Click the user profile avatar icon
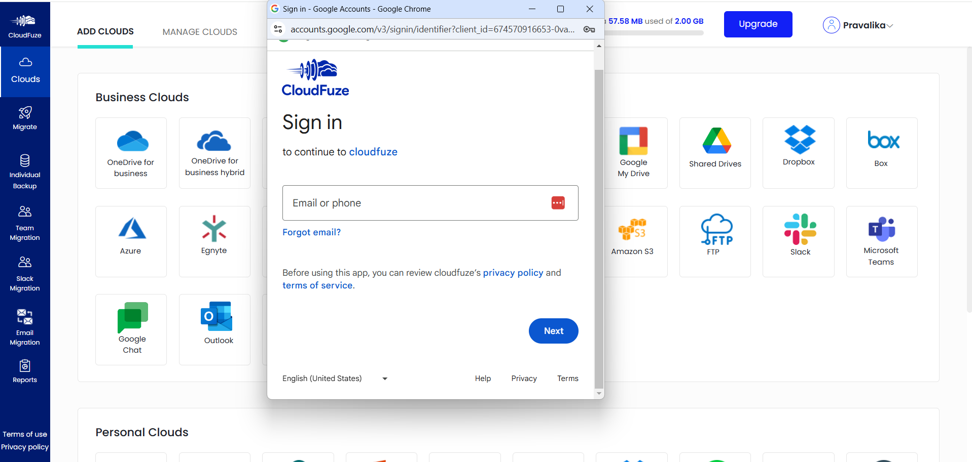 831,25
